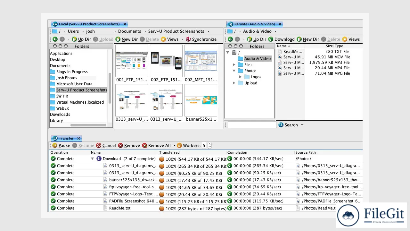
Task: Collapse the remote root folder node
Action: [228, 52]
